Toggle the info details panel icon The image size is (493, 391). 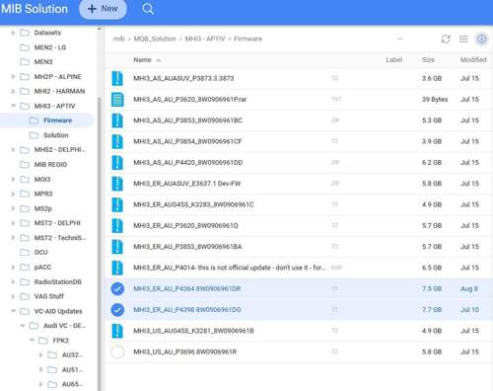(481, 39)
